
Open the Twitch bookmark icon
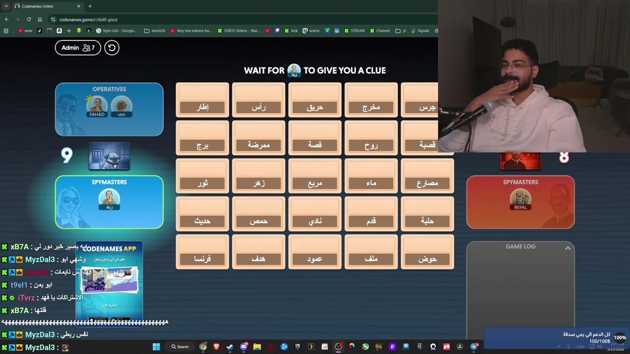(278, 30)
